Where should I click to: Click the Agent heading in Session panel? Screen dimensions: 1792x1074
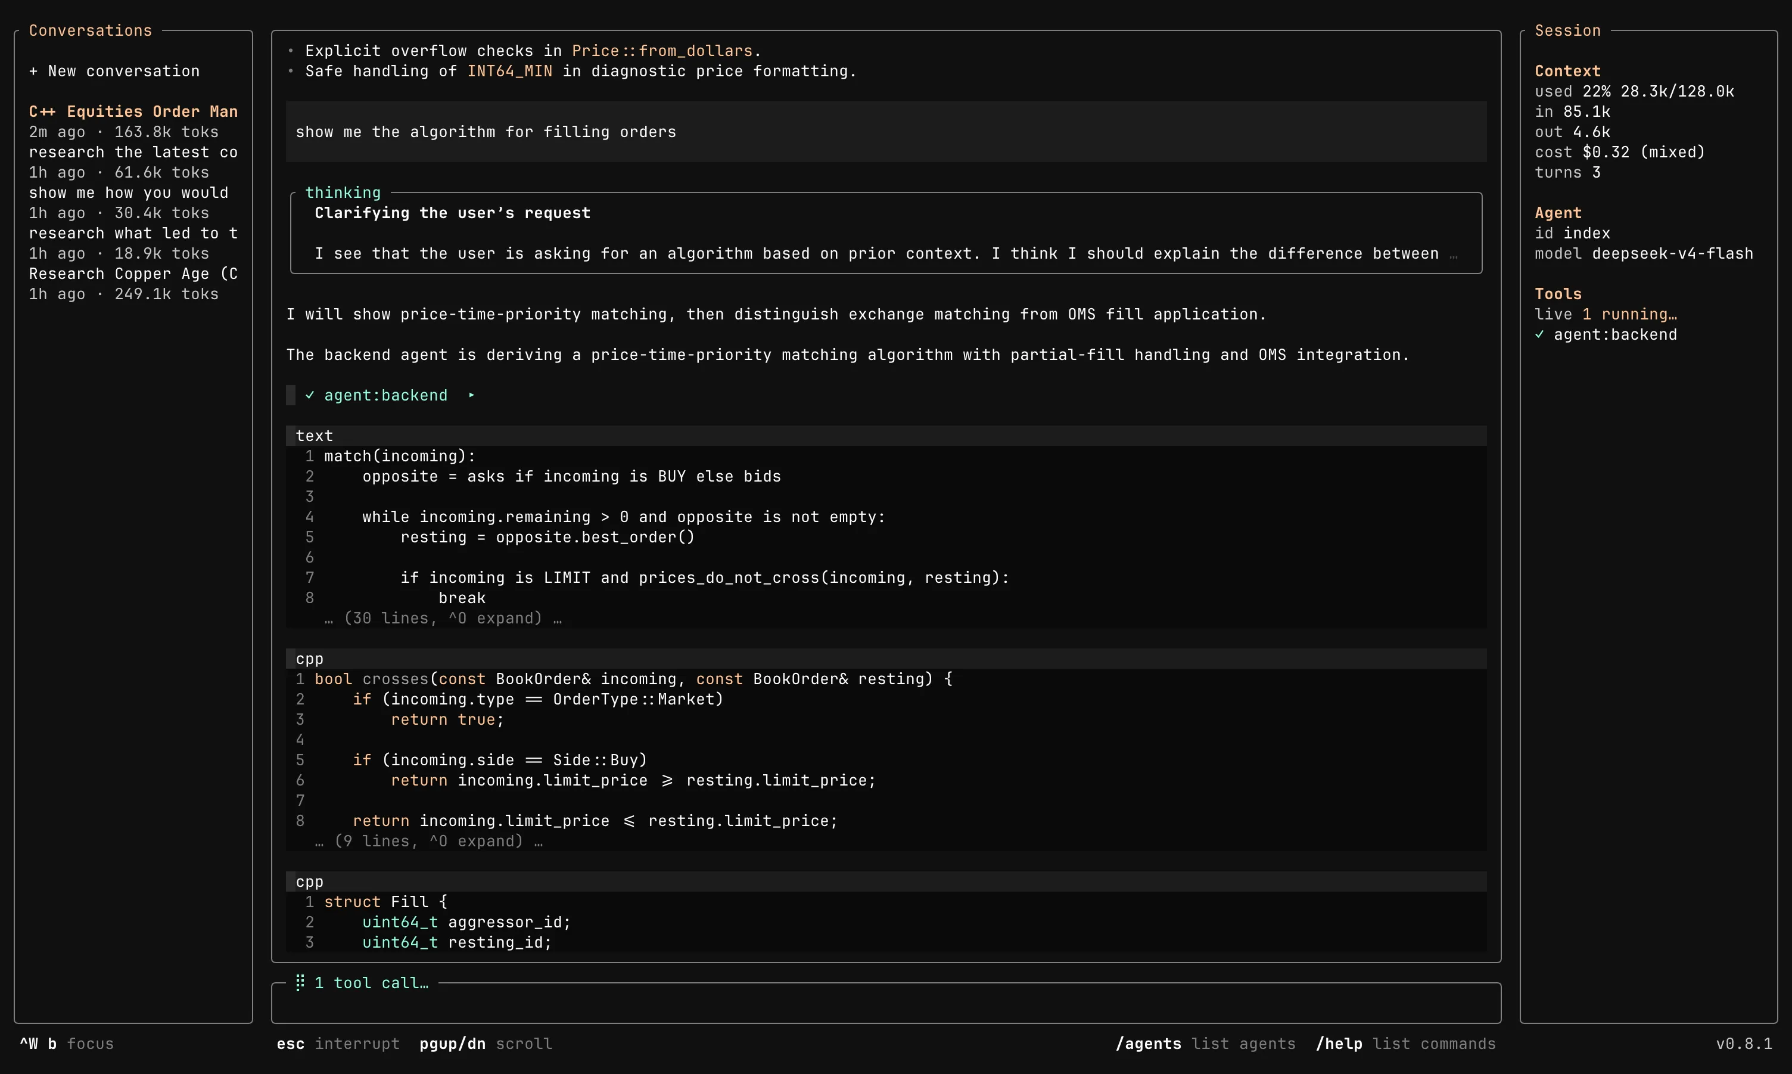coord(1558,213)
